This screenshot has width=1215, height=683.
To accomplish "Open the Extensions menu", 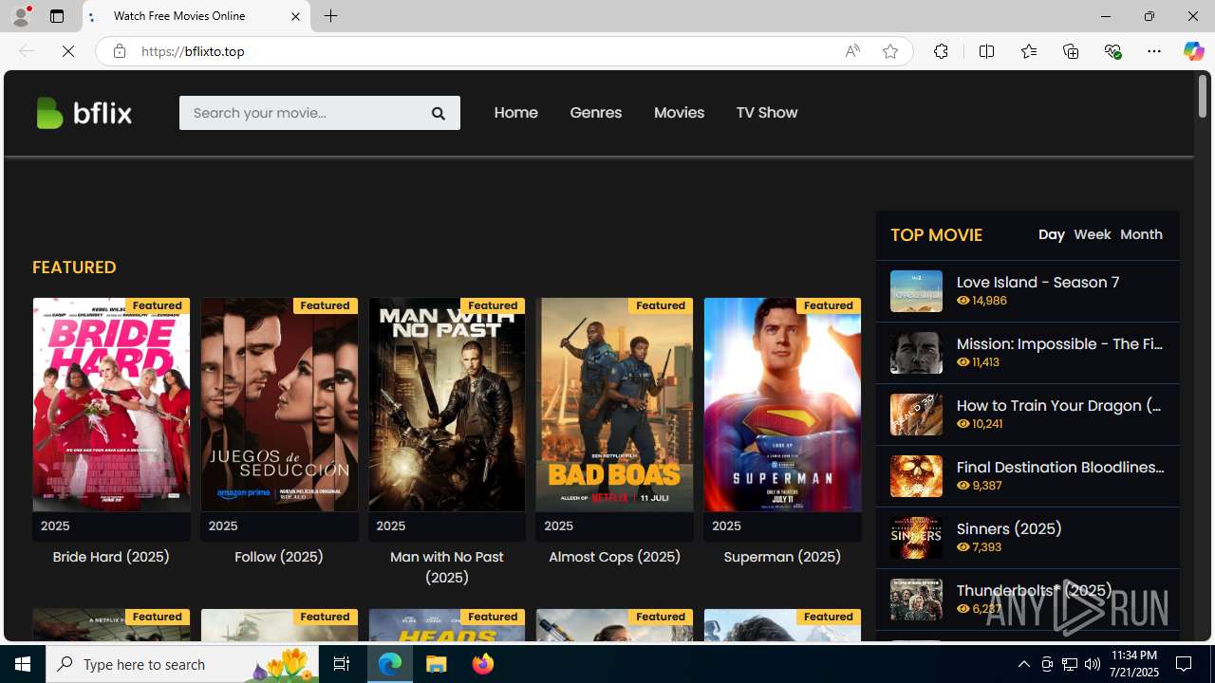I will pos(941,51).
